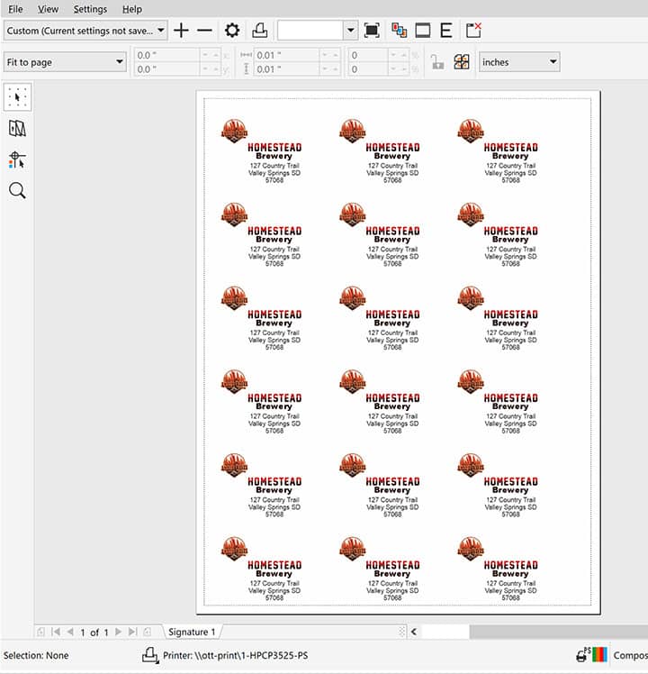This screenshot has width=648, height=674.
Task: Click the height field showing 0.01
Action: 287,69
